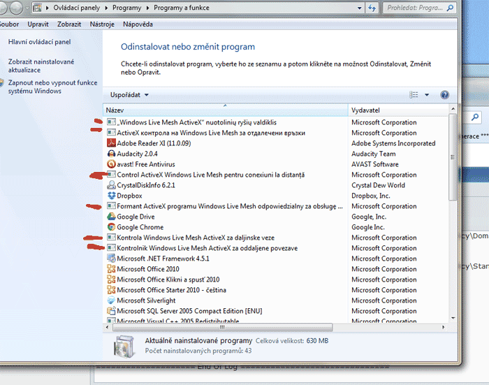Open Hlavní ovládací panel link
This screenshot has width=489, height=385.
click(x=40, y=42)
